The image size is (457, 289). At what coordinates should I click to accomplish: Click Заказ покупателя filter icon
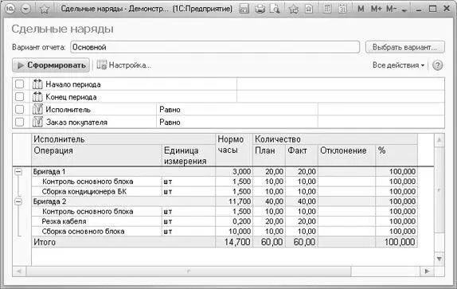tap(37, 122)
